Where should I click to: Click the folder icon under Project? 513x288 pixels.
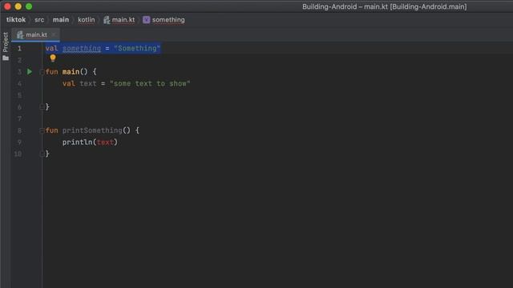tap(6, 58)
